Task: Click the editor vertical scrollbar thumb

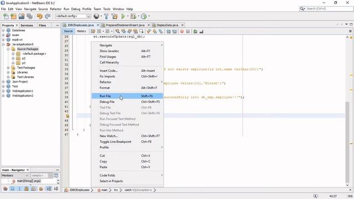Action: (x=347, y=142)
